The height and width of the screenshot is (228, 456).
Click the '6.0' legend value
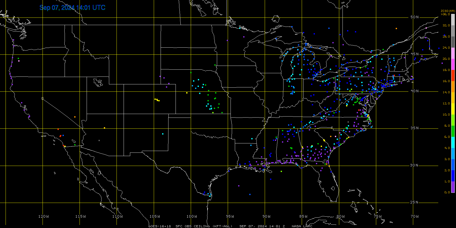[447, 137]
